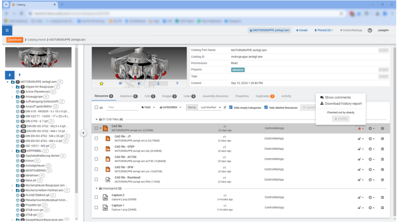
Task: Click the red lock icon on the CAD file row
Action: coord(359,128)
